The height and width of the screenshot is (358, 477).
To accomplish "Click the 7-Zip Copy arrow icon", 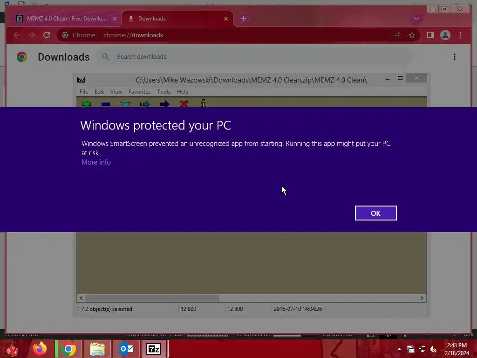I will click(x=145, y=104).
